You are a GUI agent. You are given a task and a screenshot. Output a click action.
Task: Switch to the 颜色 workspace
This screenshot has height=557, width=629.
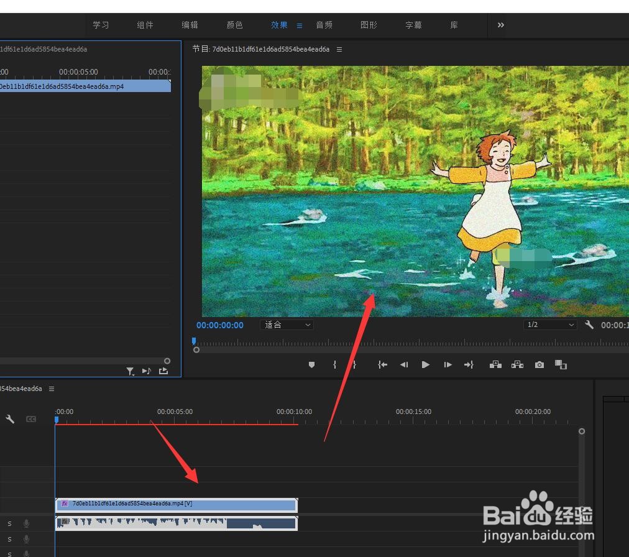coord(235,25)
